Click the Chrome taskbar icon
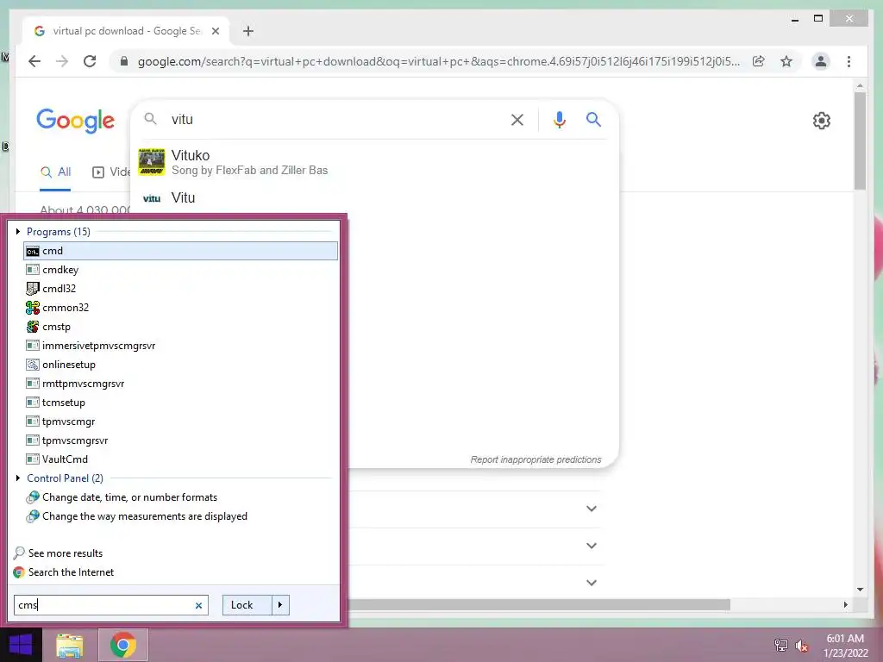This screenshot has width=883, height=662. (x=123, y=645)
